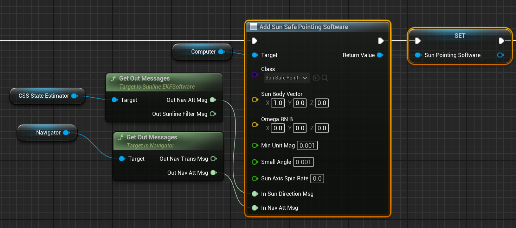Viewport: 516px width, 228px height.
Task: Click the Out Nav Trans Msg pin
Action: coord(213,159)
